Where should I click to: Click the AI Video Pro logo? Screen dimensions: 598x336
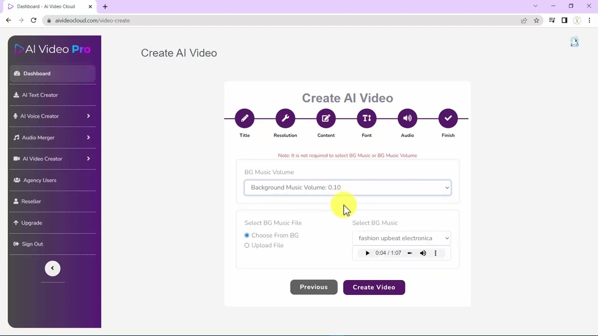coord(52,49)
